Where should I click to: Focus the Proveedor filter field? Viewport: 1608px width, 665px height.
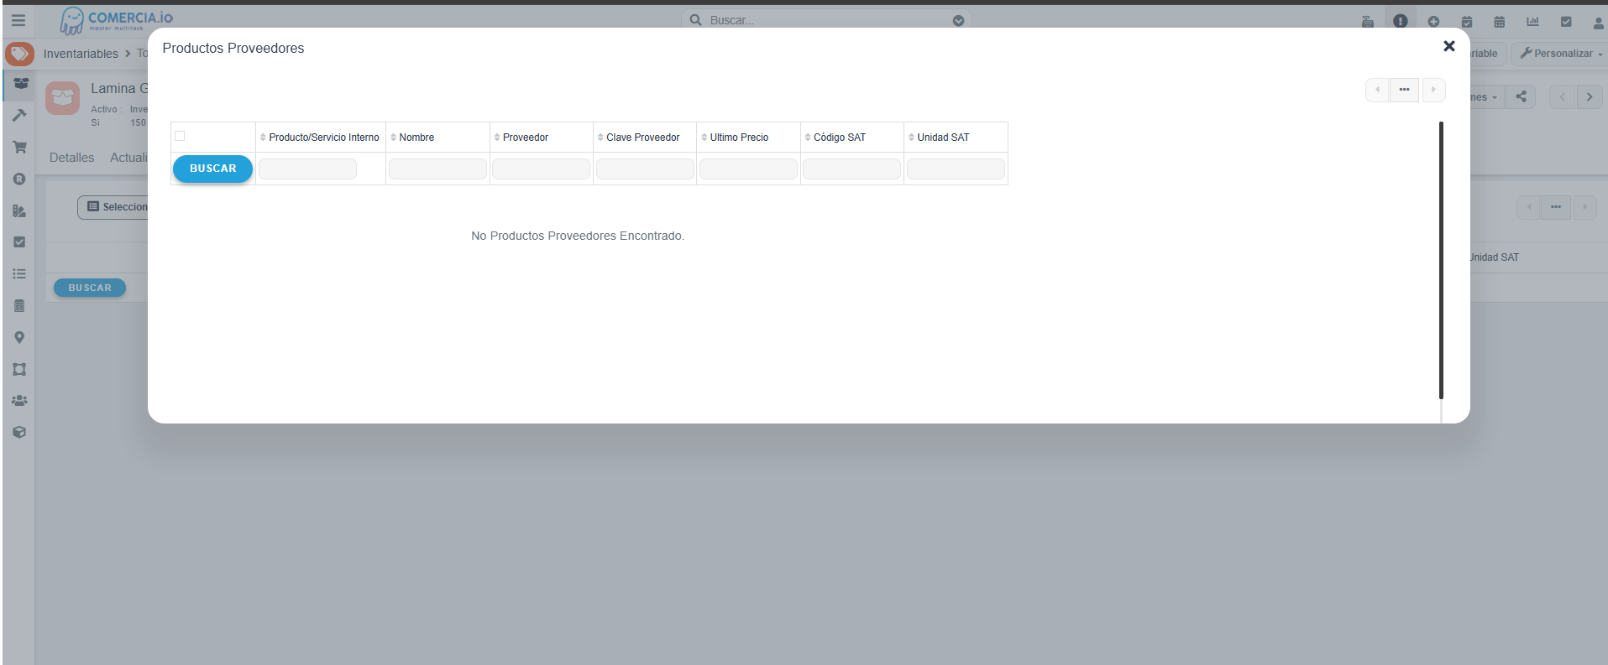[x=541, y=169]
